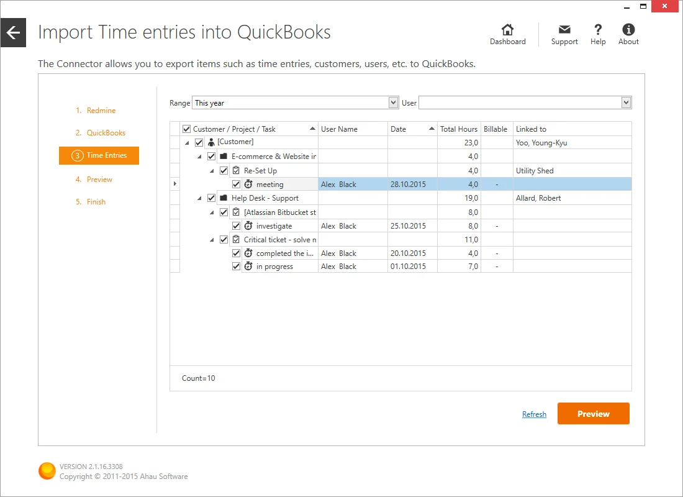Click the row indicator arrow of meeting row
This screenshot has height=497, width=683.
click(174, 184)
